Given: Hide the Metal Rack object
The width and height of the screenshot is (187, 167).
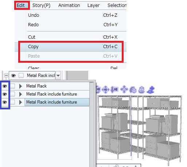Looking at the screenshot, I should (x=5, y=86).
